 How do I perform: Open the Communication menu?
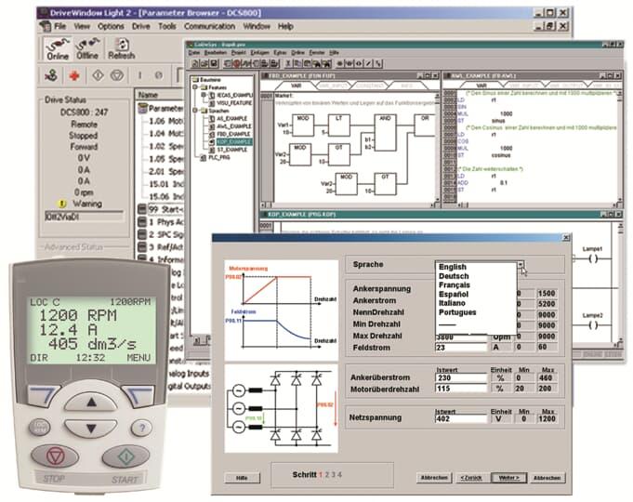click(209, 27)
